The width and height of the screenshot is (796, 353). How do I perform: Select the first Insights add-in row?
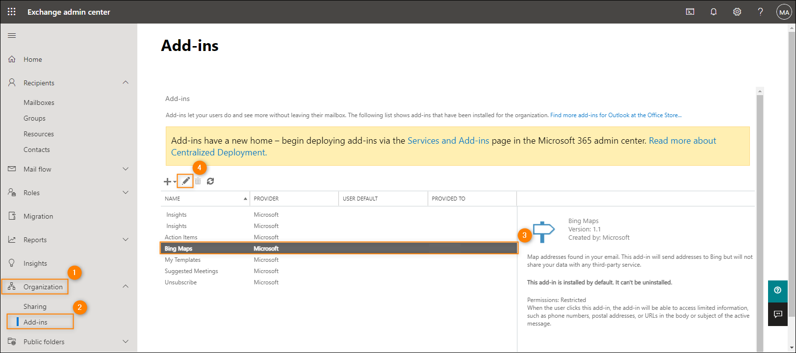[339, 215]
